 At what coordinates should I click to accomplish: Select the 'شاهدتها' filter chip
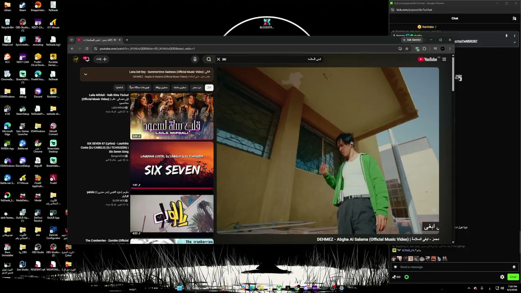click(x=119, y=87)
